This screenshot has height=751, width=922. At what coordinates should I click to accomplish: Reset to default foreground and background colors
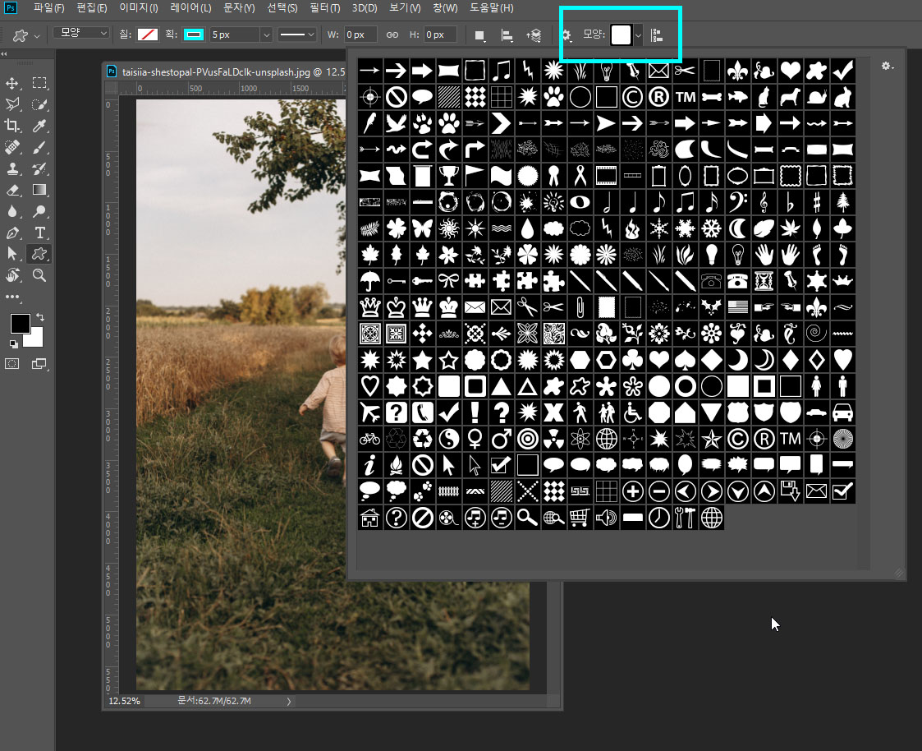(x=13, y=343)
